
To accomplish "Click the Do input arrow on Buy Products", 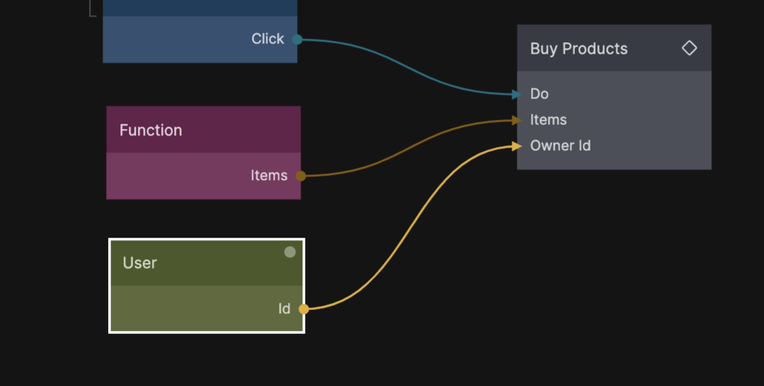I will [x=517, y=95].
